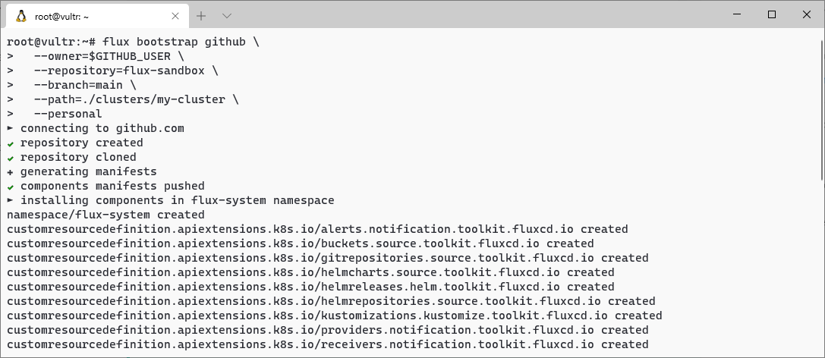Viewport: 825px width, 358px height.
Task: Click green check beside components manifests pushed
Action: click(11, 187)
